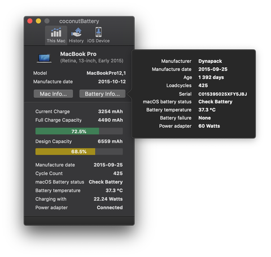
Task: Click the MacBookPro12,1 model value
Action: coord(106,73)
